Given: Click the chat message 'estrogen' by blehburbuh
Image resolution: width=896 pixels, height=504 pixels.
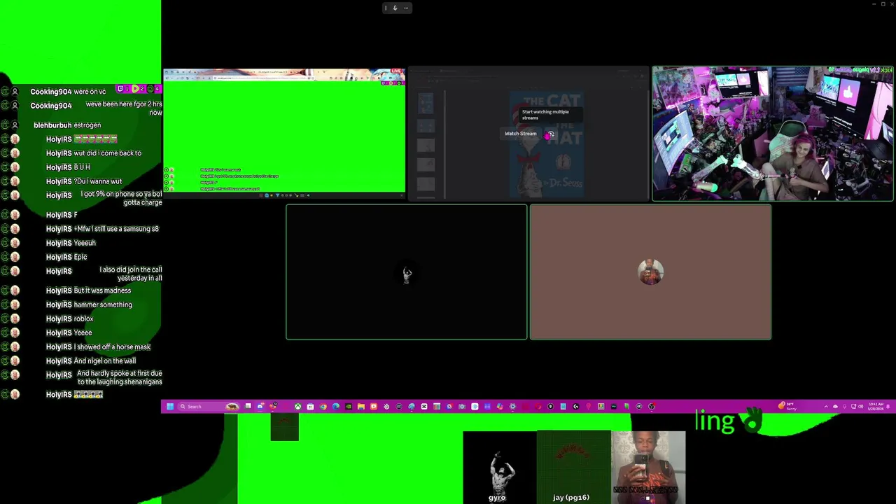Looking at the screenshot, I should pyautogui.click(x=87, y=125).
